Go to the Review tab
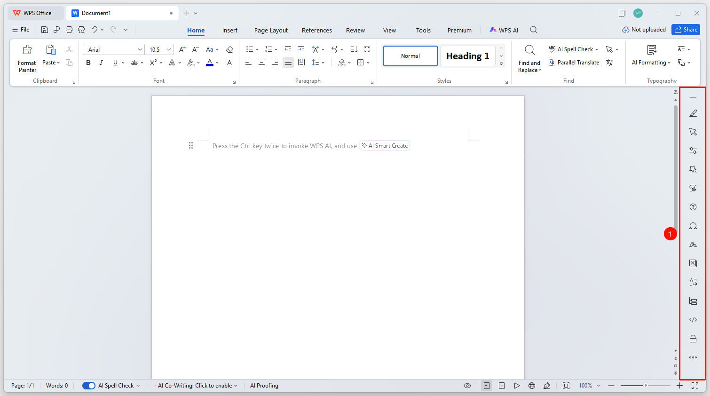 point(355,30)
